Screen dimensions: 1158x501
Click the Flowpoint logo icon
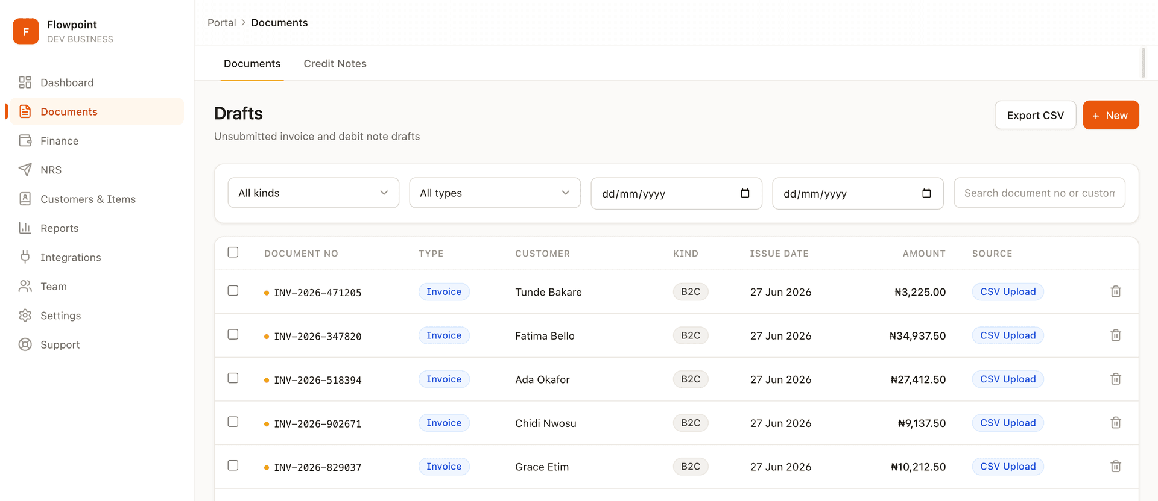pos(26,31)
